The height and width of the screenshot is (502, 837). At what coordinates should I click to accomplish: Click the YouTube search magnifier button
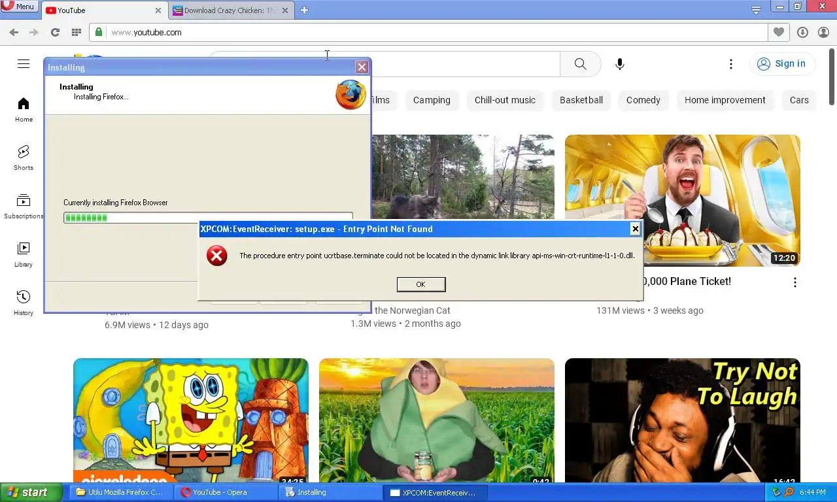pos(581,64)
